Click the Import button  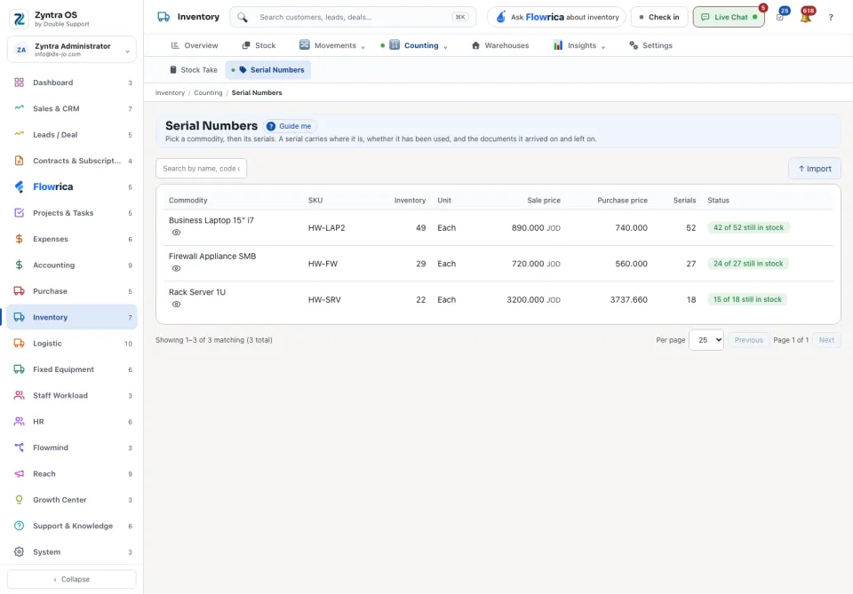coord(815,169)
